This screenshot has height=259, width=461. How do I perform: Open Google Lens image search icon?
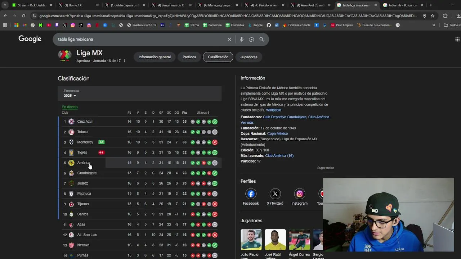tap(252, 39)
